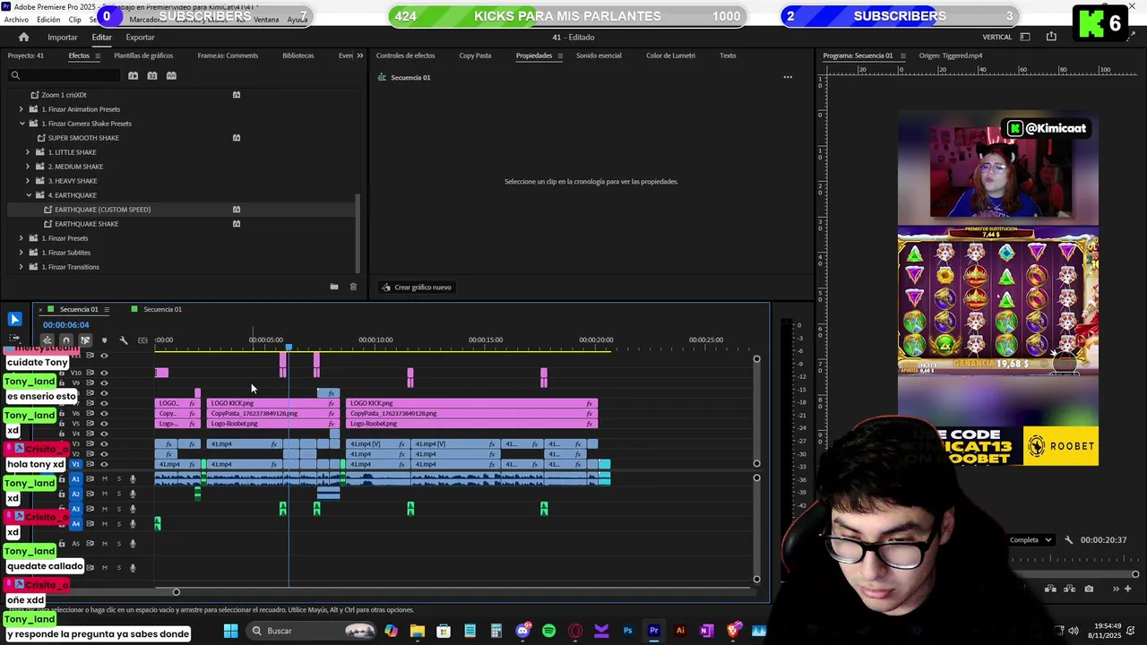This screenshot has width=1147, height=645.
Task: Filter by YUV effects icon
Action: click(x=172, y=75)
